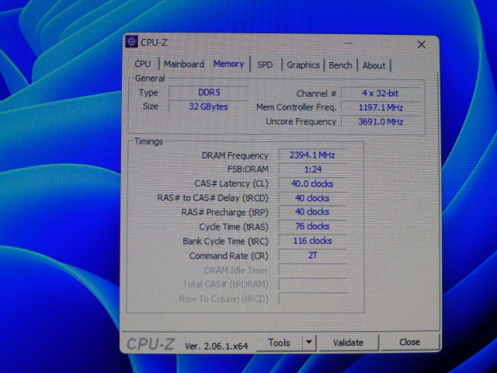The width and height of the screenshot is (497, 373).
Task: Switch to the Mainboard tab
Action: point(184,64)
